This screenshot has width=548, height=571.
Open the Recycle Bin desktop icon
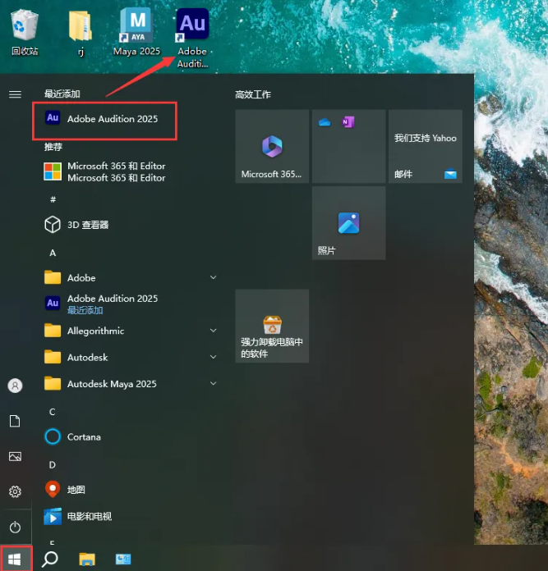tap(25, 32)
